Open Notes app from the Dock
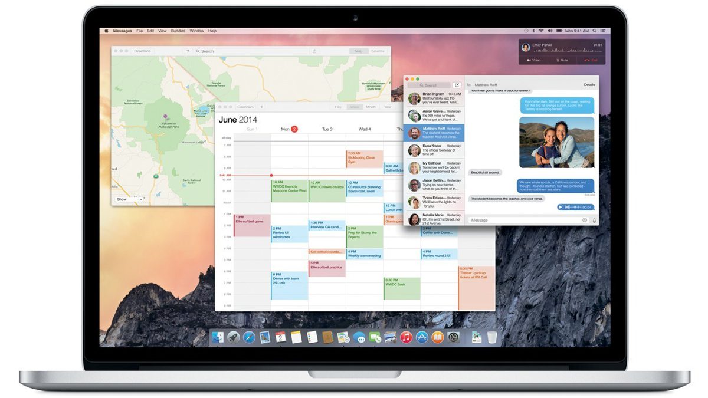The image size is (708, 398). coord(296,337)
